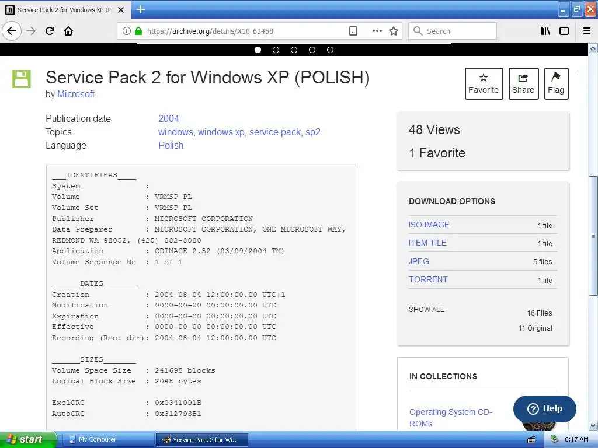The image size is (598, 448).
Task: Open the Help chat button
Action: pos(545,408)
